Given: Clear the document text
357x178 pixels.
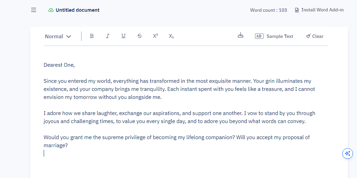Looking at the screenshot, I should pyautogui.click(x=315, y=36).
